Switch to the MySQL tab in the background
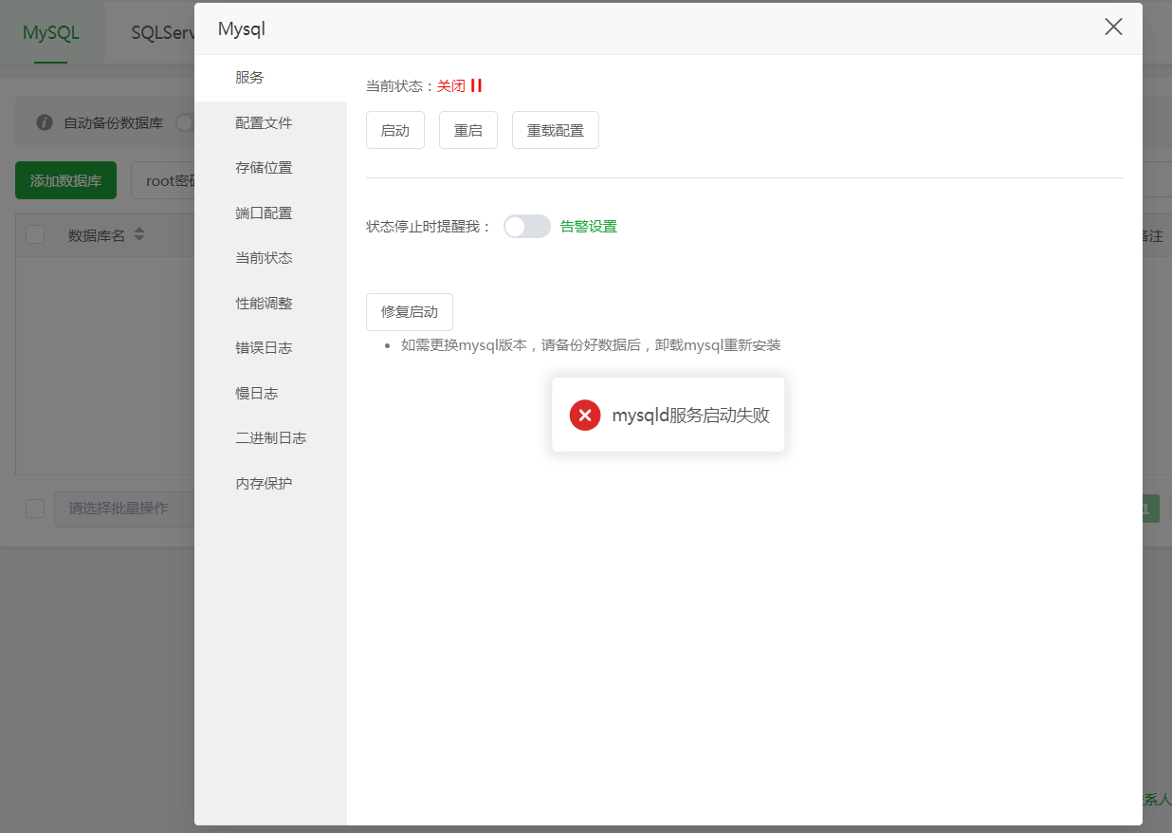The height and width of the screenshot is (833, 1172). [x=51, y=32]
